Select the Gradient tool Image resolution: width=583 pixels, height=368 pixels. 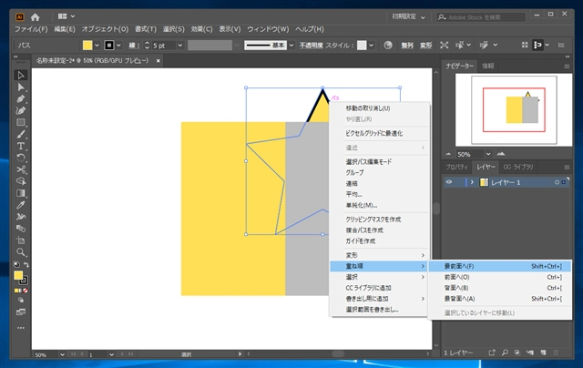pos(21,193)
